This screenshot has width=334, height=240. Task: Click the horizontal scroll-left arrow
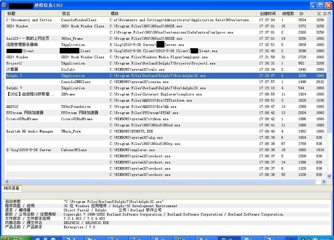pos(7,181)
